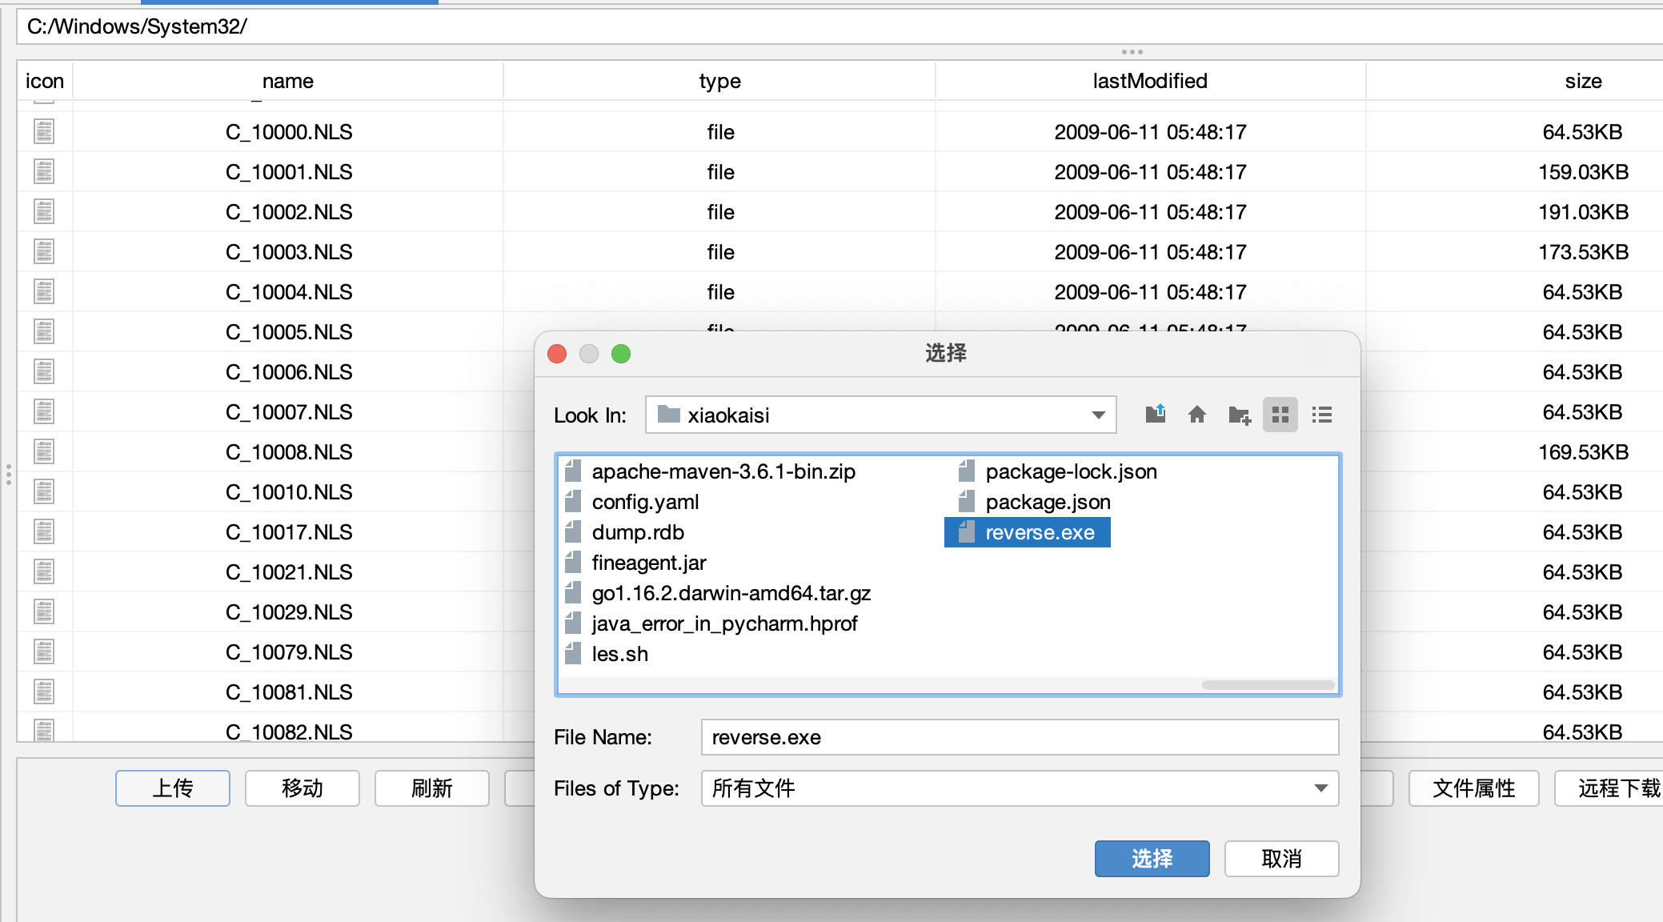Select fineagent.jar in the file list
The image size is (1663, 922).
(648, 563)
